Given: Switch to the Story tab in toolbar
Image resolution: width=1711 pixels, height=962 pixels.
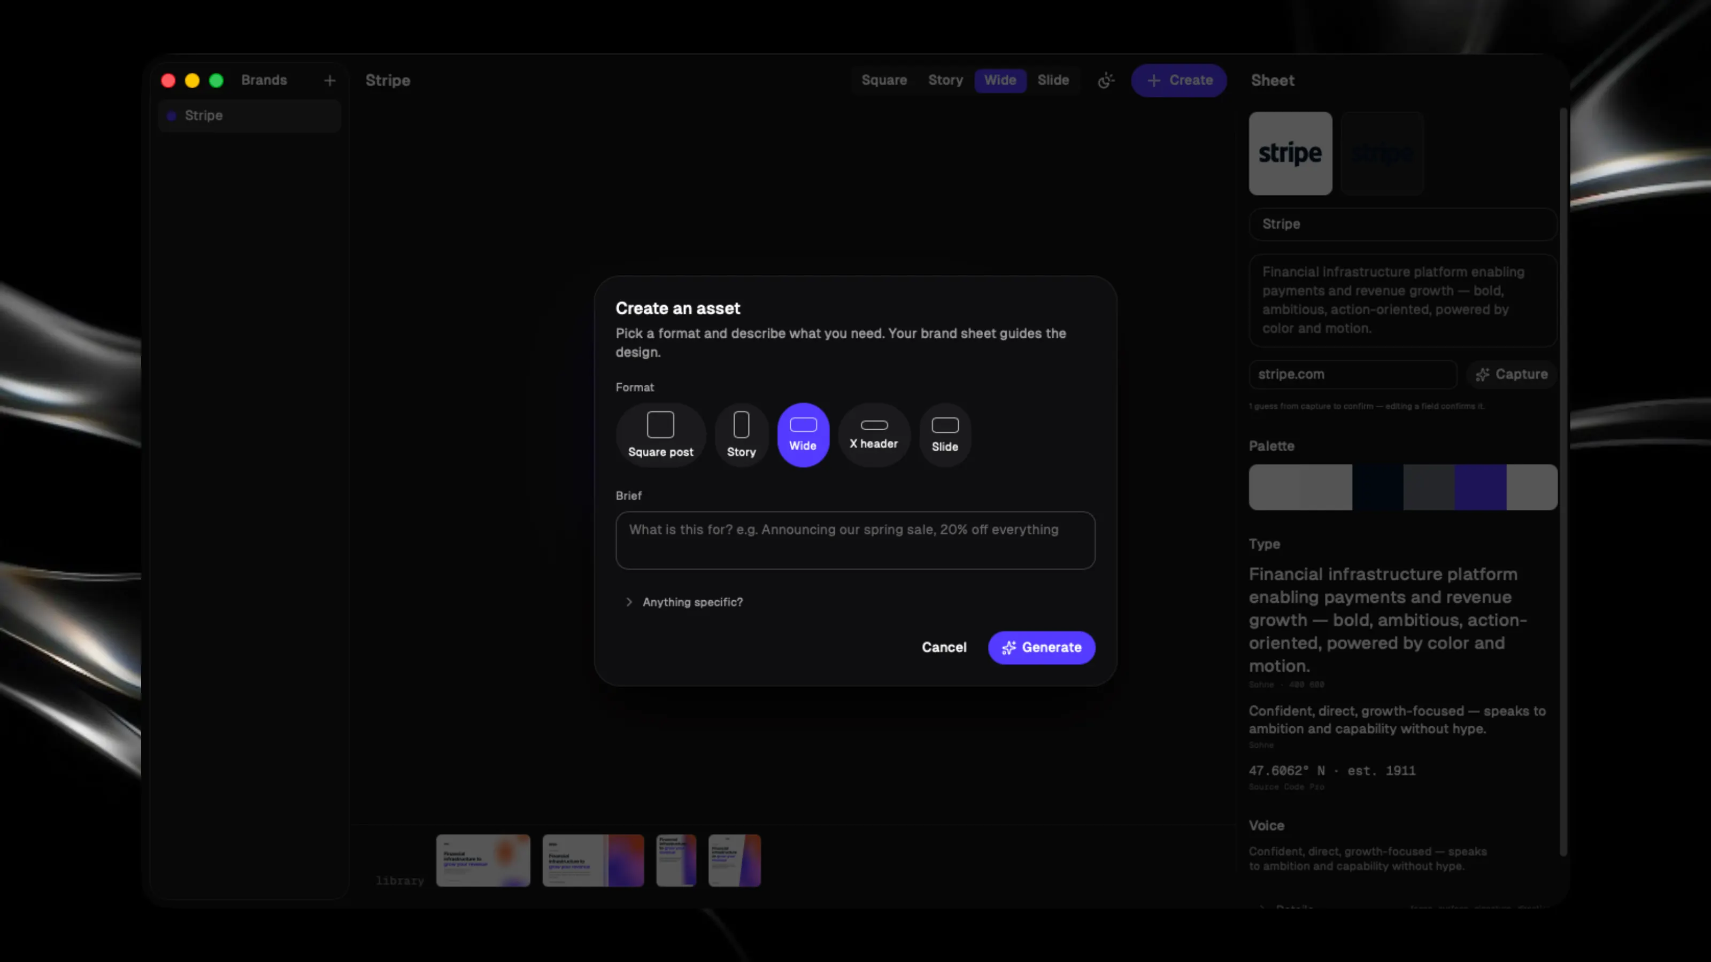Looking at the screenshot, I should point(945,80).
